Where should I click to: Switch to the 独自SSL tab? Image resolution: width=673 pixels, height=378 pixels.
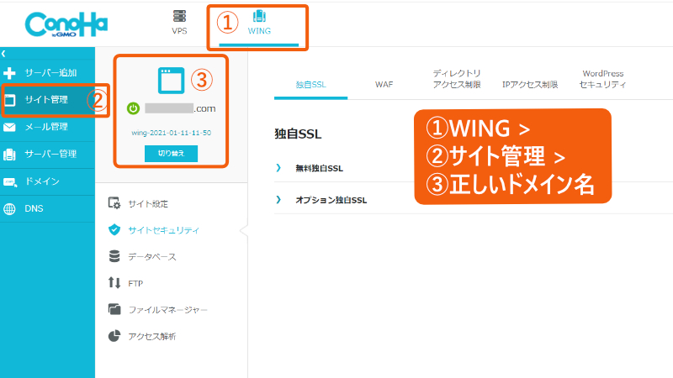click(310, 85)
